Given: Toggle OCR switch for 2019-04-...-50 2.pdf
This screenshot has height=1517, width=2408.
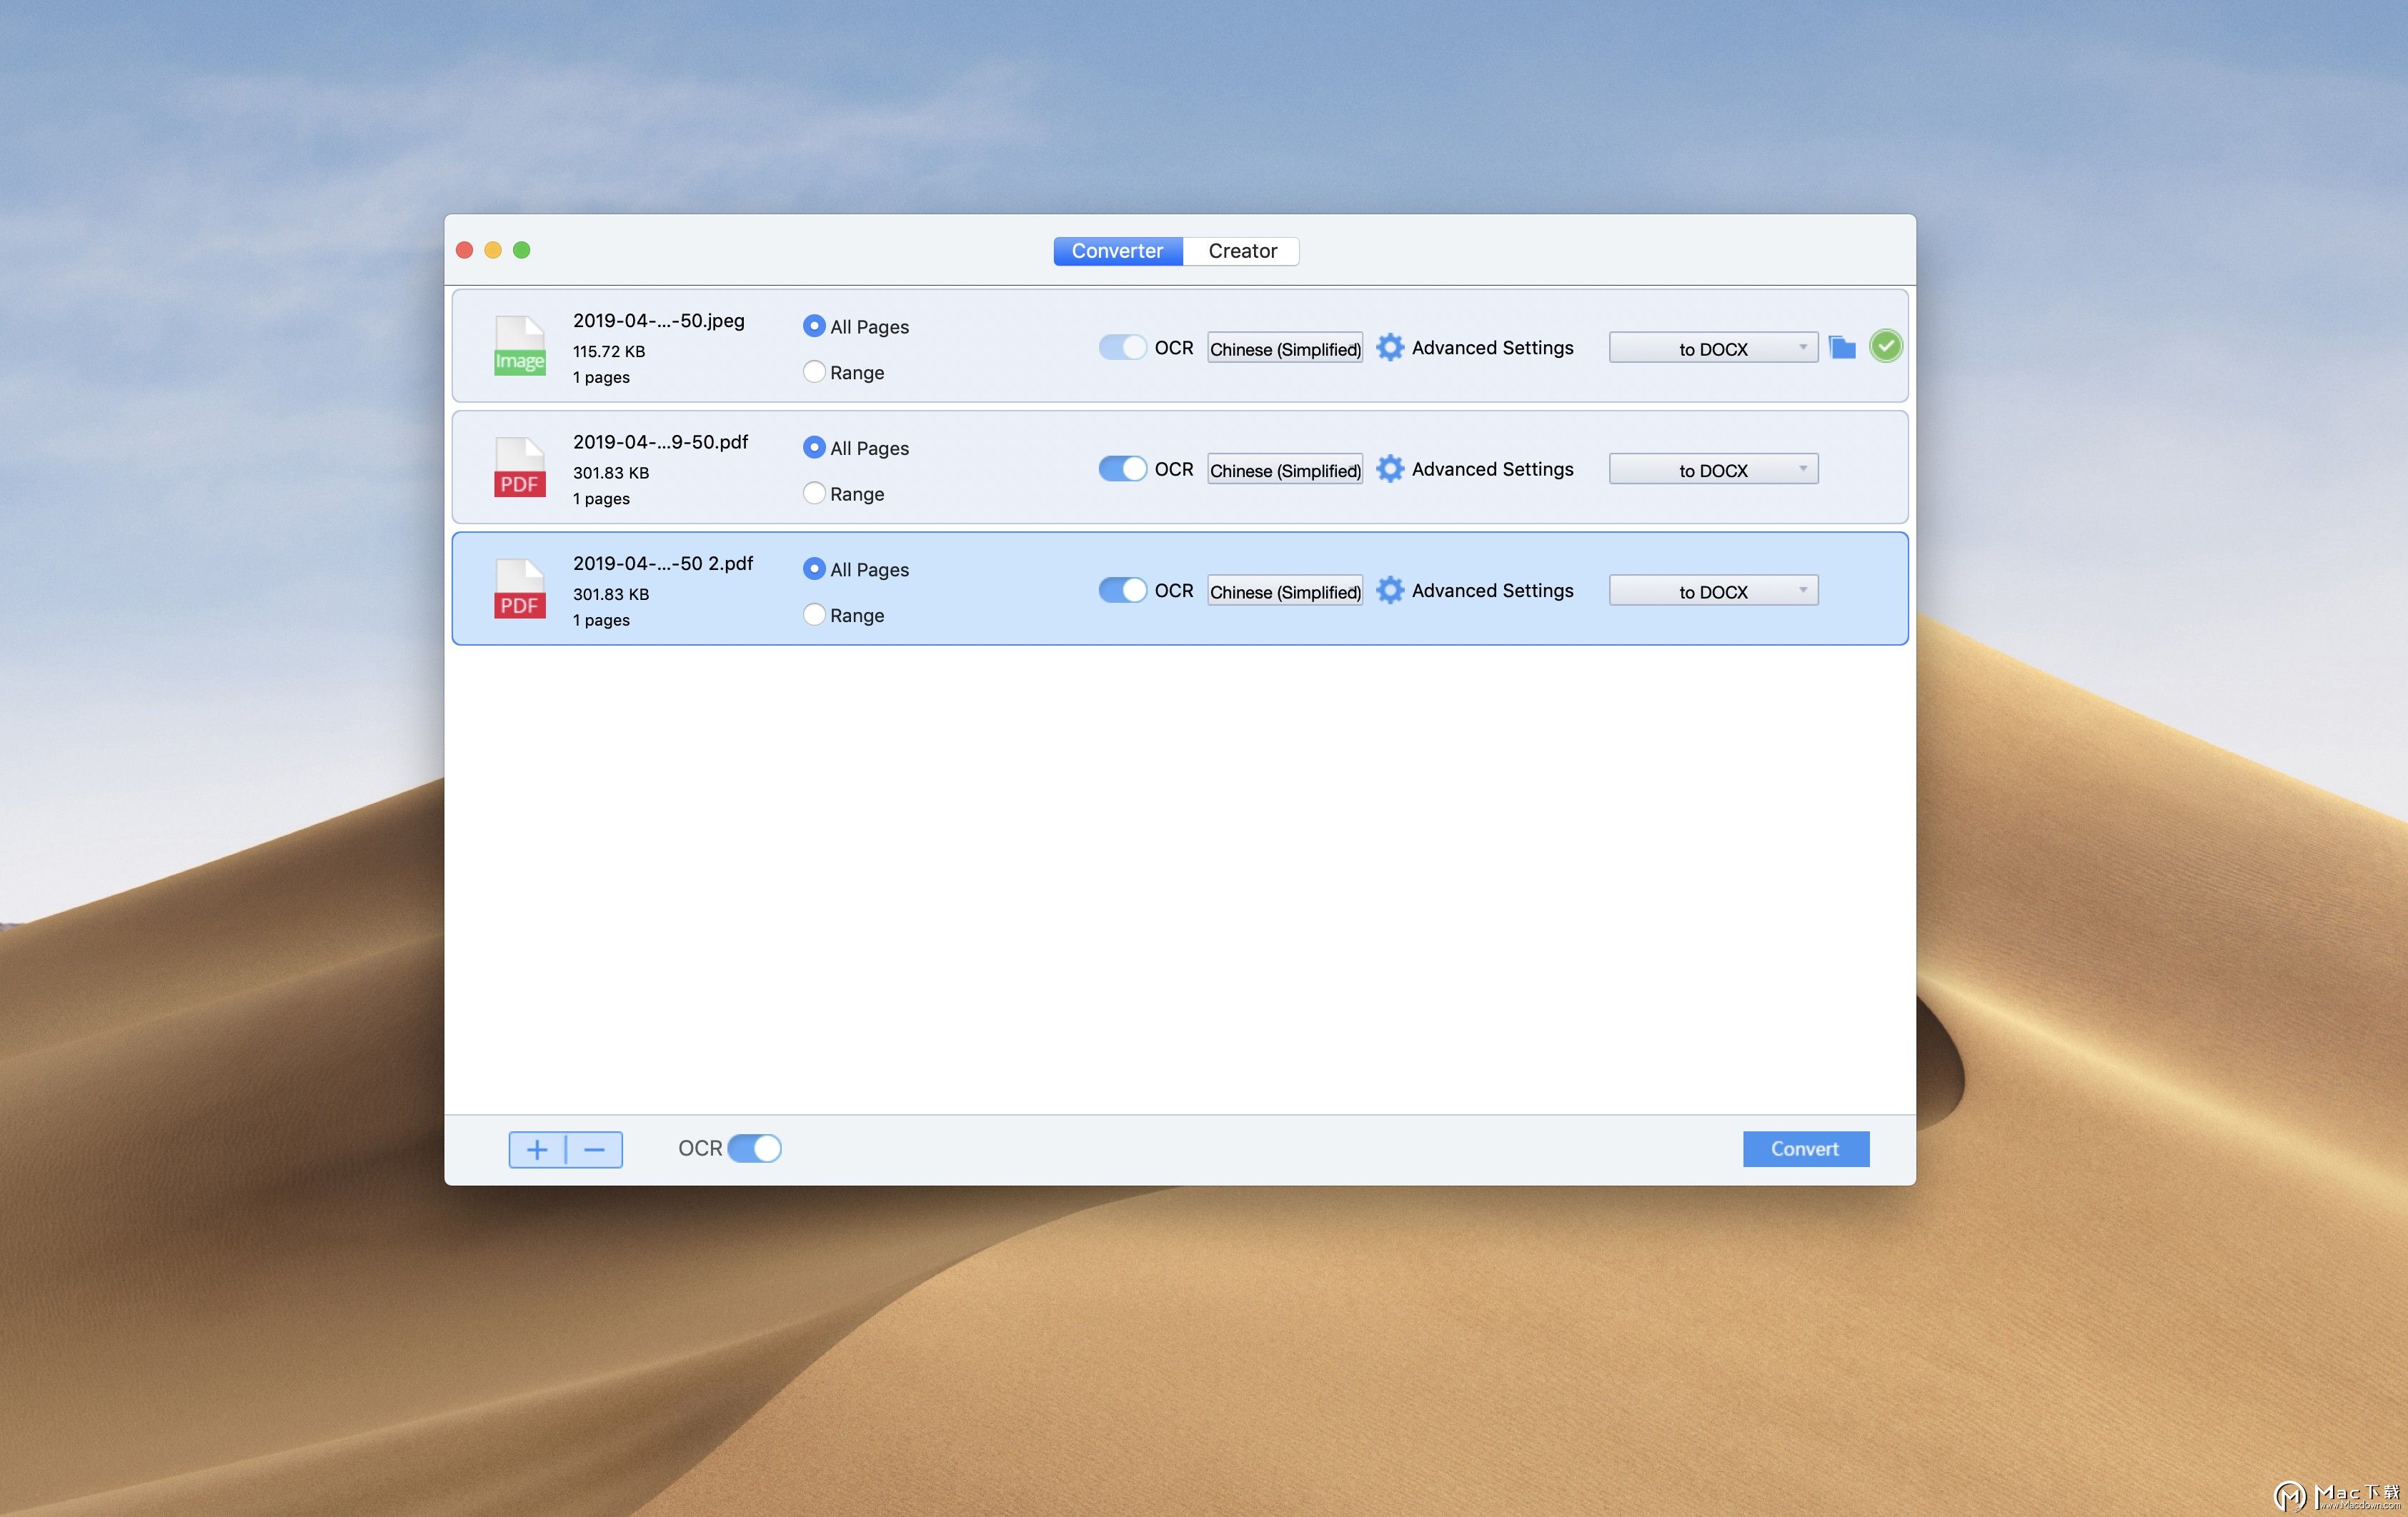Looking at the screenshot, I should click(x=1122, y=590).
